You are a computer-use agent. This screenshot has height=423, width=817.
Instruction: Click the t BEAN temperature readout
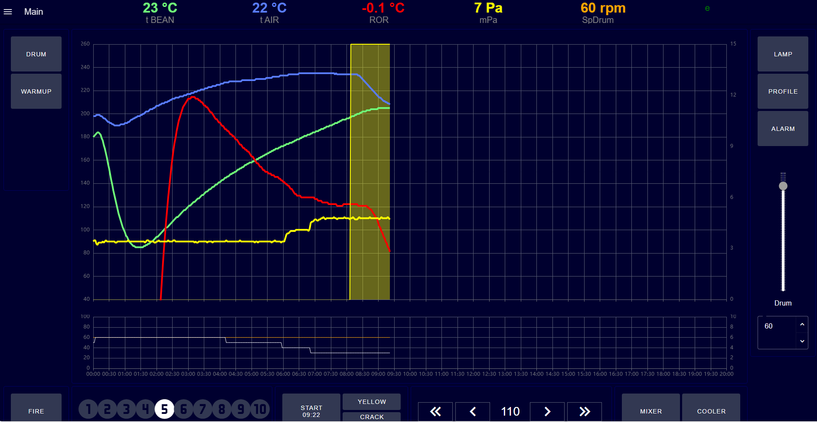point(160,13)
